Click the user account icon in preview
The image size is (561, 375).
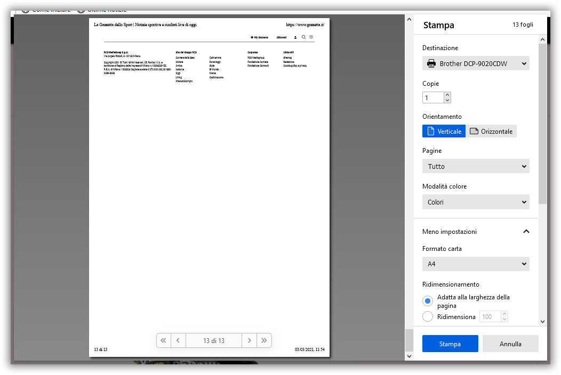pos(295,37)
